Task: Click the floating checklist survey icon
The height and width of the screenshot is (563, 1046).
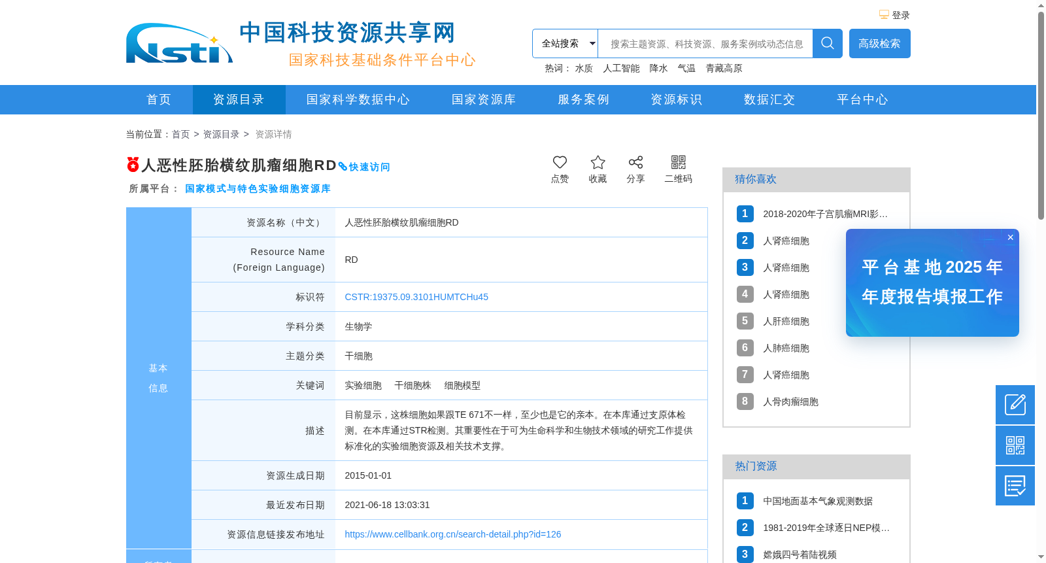Action: pos(1015,486)
